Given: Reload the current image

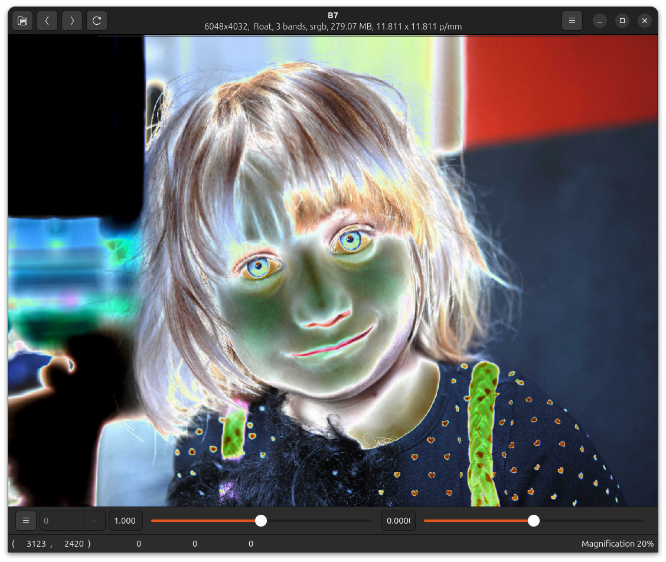Looking at the screenshot, I should coord(96,21).
